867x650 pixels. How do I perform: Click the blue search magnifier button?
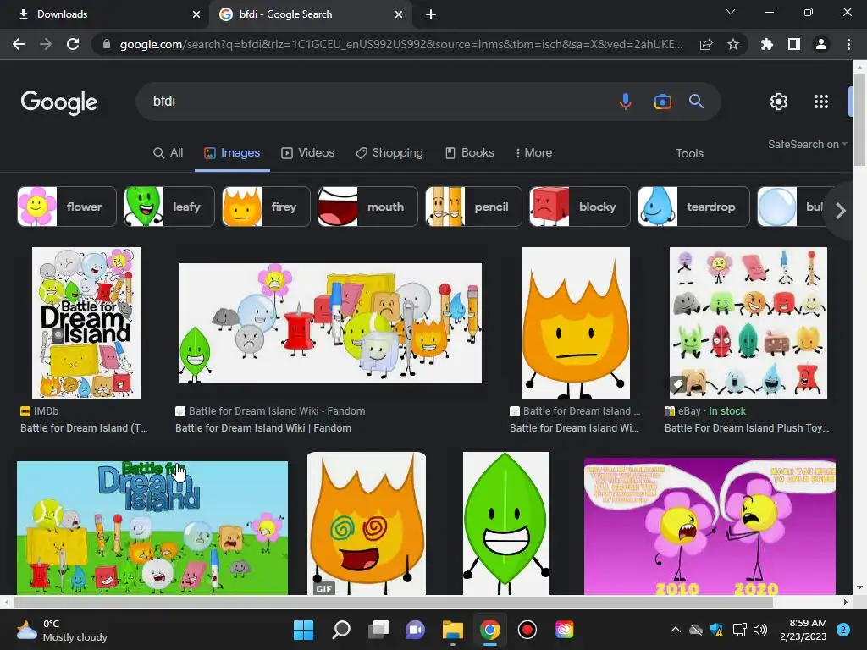696,102
